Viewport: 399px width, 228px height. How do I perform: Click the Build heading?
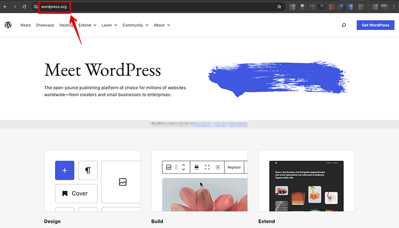157,221
